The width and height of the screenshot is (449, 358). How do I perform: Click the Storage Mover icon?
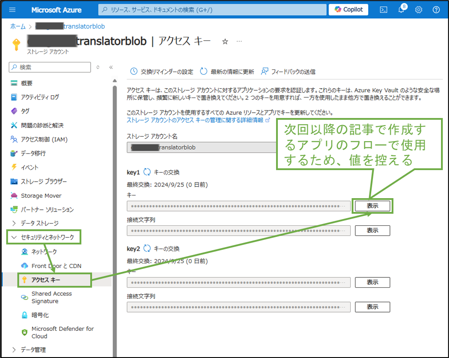pyautogui.click(x=14, y=195)
